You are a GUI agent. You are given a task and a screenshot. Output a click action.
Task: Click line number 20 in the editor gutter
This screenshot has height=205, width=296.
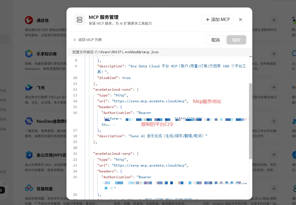(x=75, y=148)
